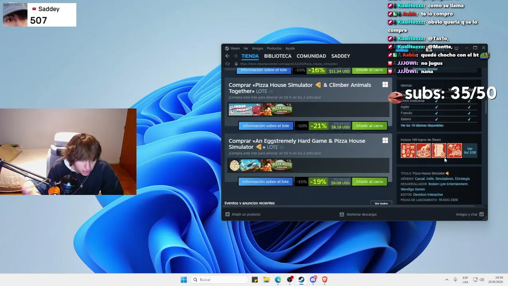The height and width of the screenshot is (286, 508).
Task: Open developer Broken Lyre Entertainment link
Action: pyautogui.click(x=448, y=184)
